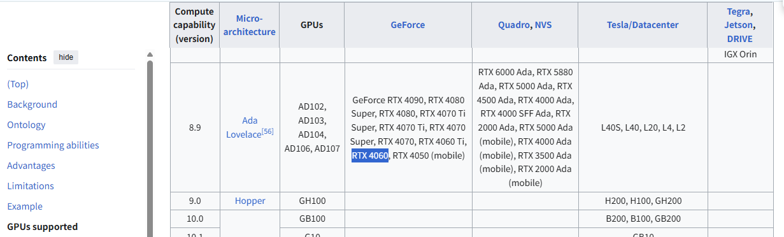This screenshot has width=784, height=237.
Task: Follow the GeForce column header link
Action: 408,25
